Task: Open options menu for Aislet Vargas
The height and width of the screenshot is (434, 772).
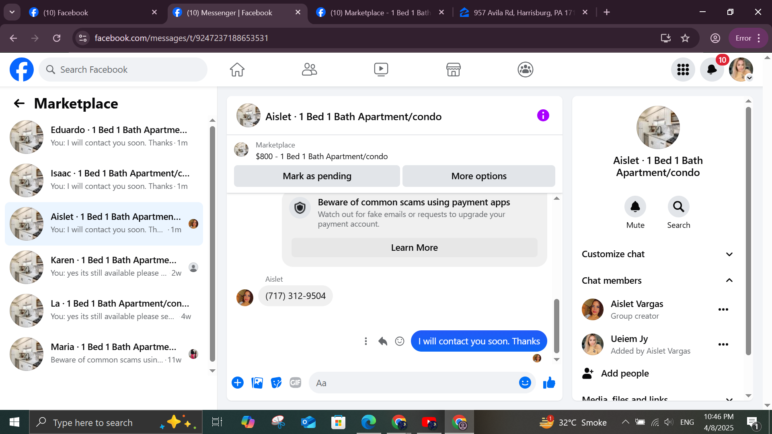Action: point(723,309)
